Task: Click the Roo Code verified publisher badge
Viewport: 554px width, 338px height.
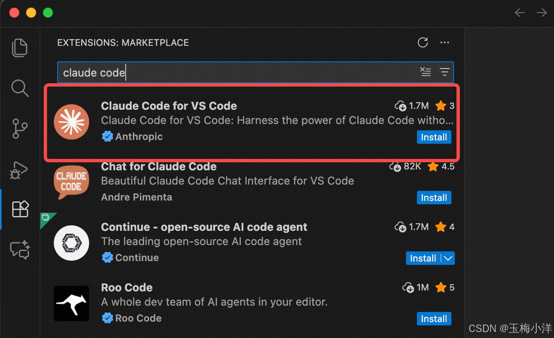Action: click(x=108, y=318)
